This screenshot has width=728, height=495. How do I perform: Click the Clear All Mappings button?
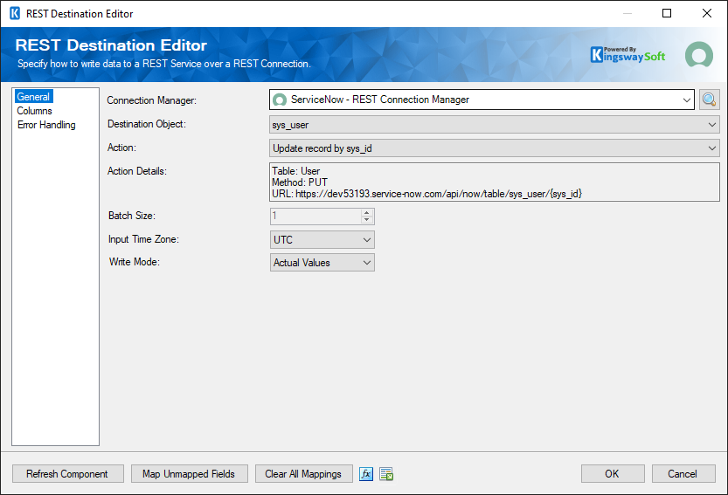click(303, 474)
